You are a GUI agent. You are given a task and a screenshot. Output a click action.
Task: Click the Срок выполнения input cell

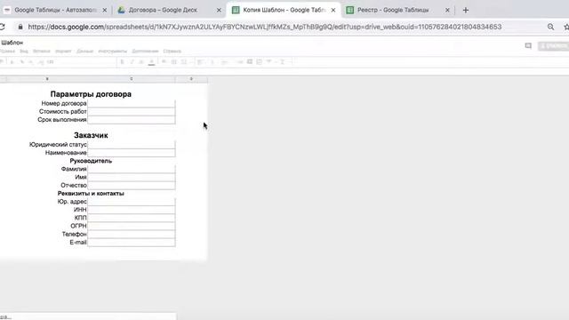click(x=132, y=120)
